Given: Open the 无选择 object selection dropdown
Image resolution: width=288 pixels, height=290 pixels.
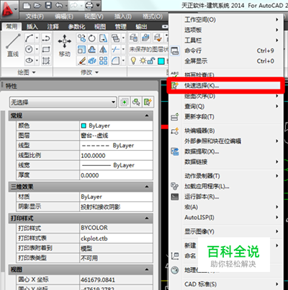Looking at the screenshot, I should coord(63,102).
